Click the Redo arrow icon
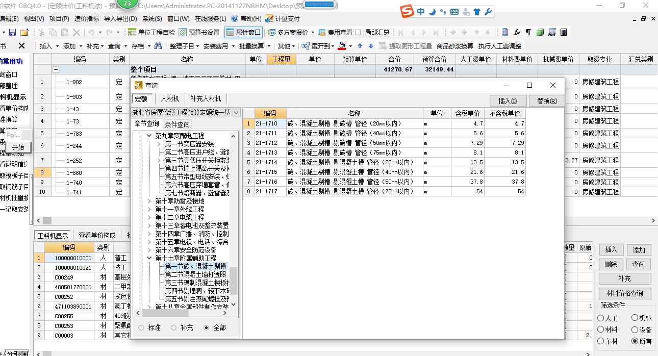 [110, 32]
